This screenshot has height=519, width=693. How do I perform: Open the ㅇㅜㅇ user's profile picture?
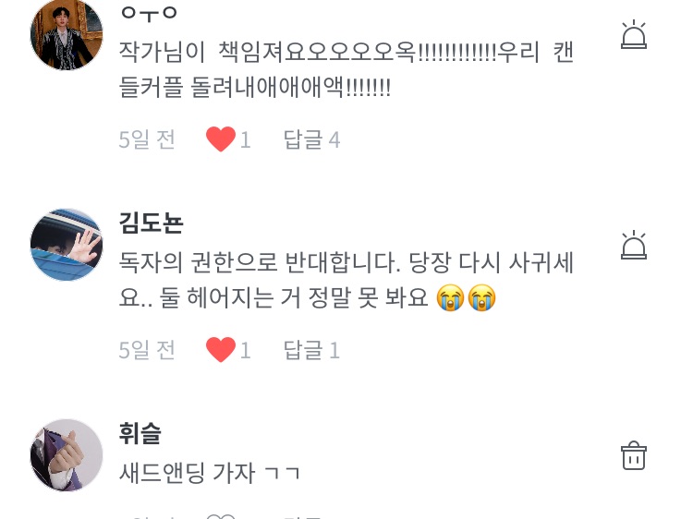pos(67,34)
